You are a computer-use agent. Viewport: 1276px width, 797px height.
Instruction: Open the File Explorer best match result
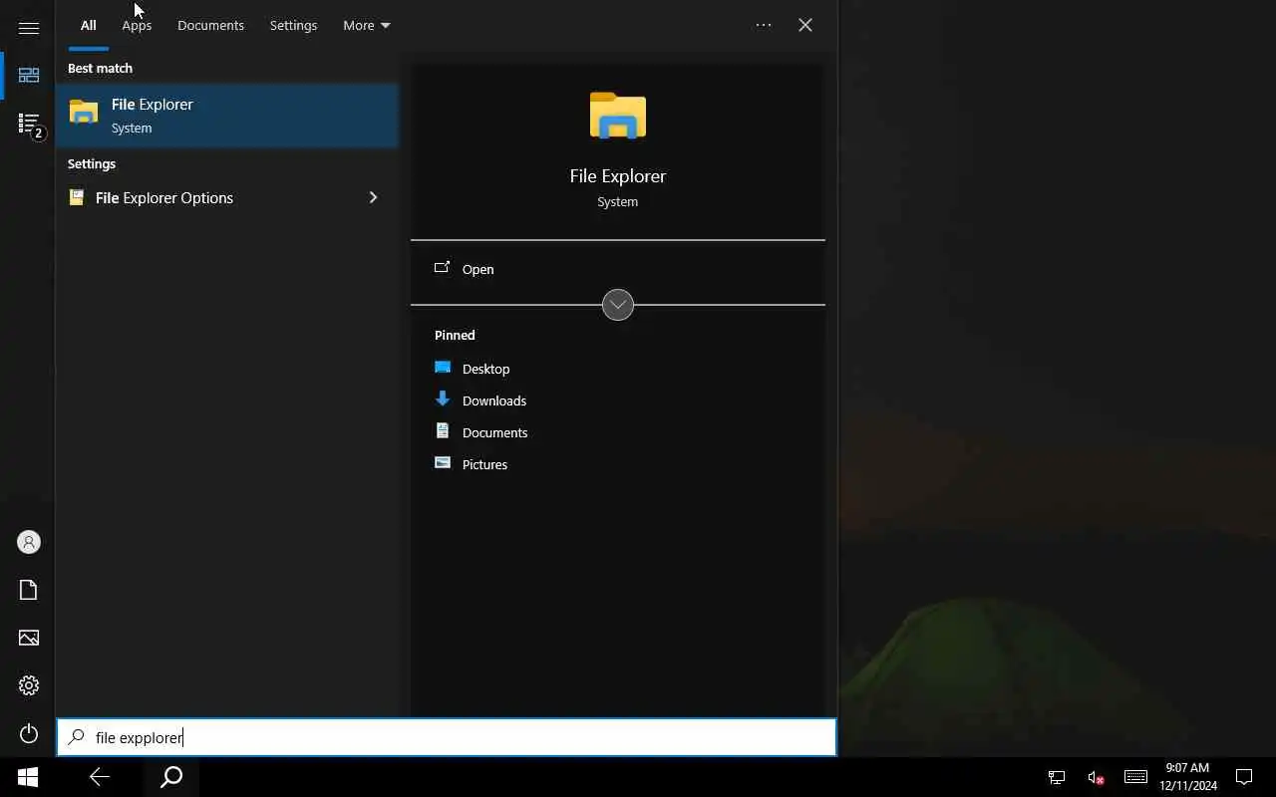tap(227, 116)
